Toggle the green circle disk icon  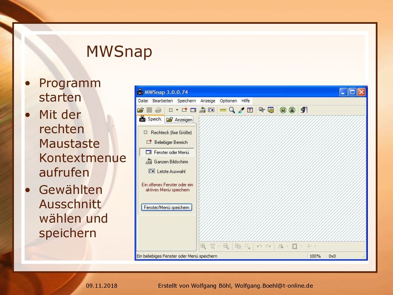pos(283,110)
